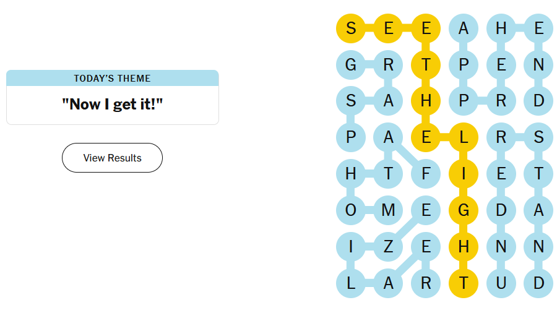Click the letter U starting UNDERSTAND

point(501,283)
